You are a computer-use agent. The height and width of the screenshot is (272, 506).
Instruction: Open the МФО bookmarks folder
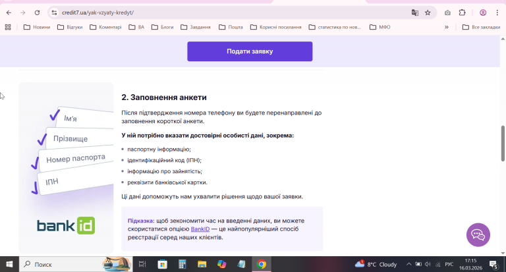[379, 27]
